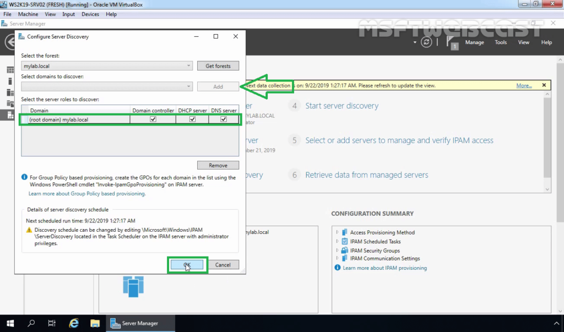This screenshot has width=564, height=332.
Task: Click the quick start panel scroll-up arrow
Action: (547, 94)
